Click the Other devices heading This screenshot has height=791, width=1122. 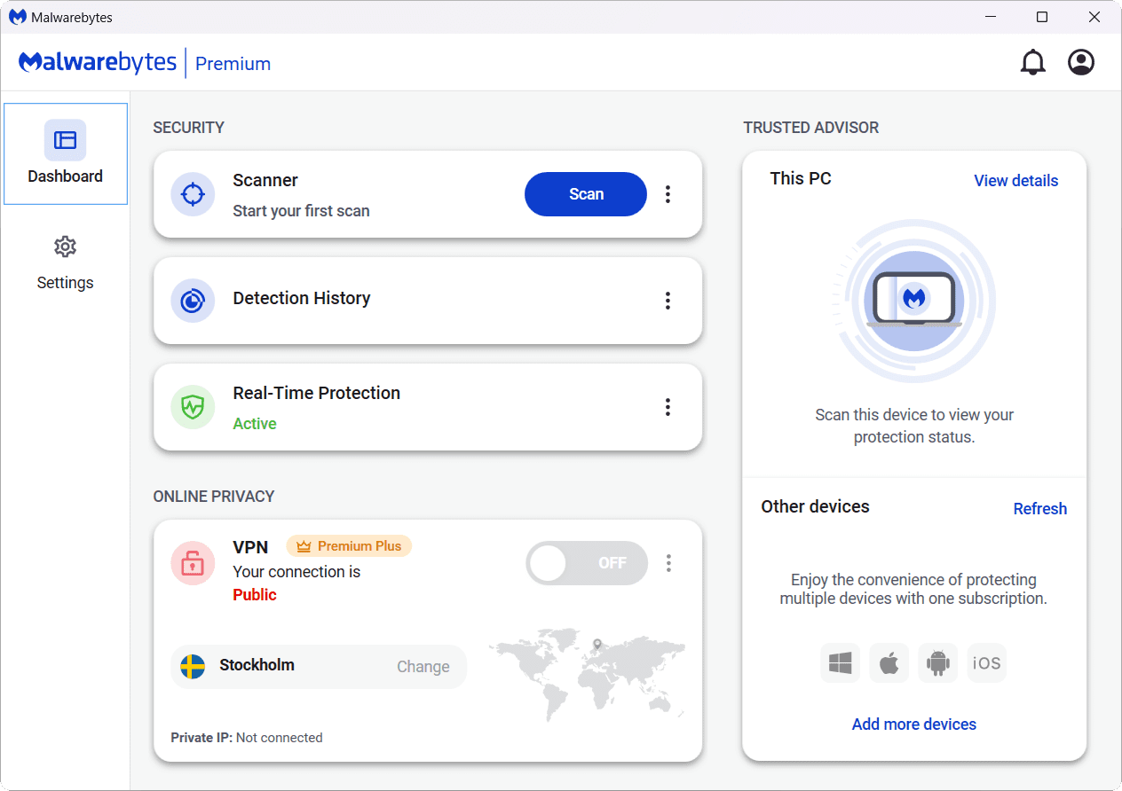point(815,506)
